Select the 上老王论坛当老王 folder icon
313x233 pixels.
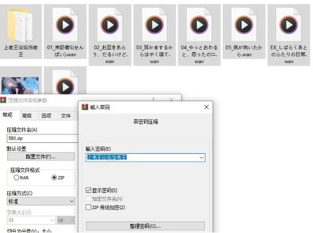[x=20, y=25]
